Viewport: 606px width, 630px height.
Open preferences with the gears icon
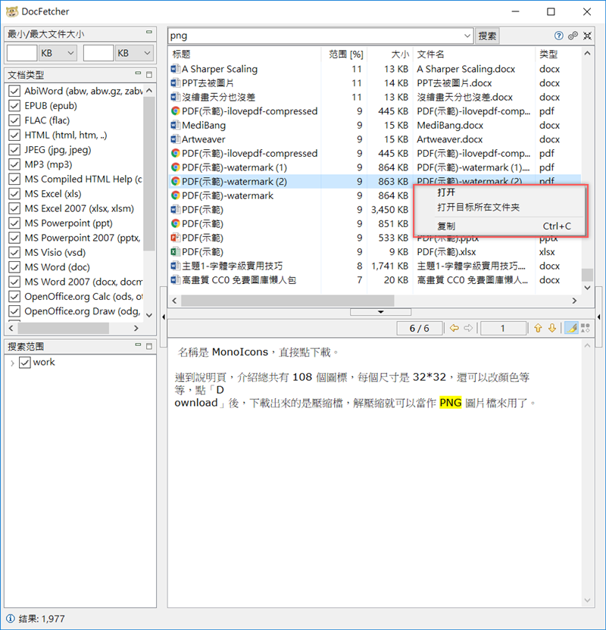point(573,36)
